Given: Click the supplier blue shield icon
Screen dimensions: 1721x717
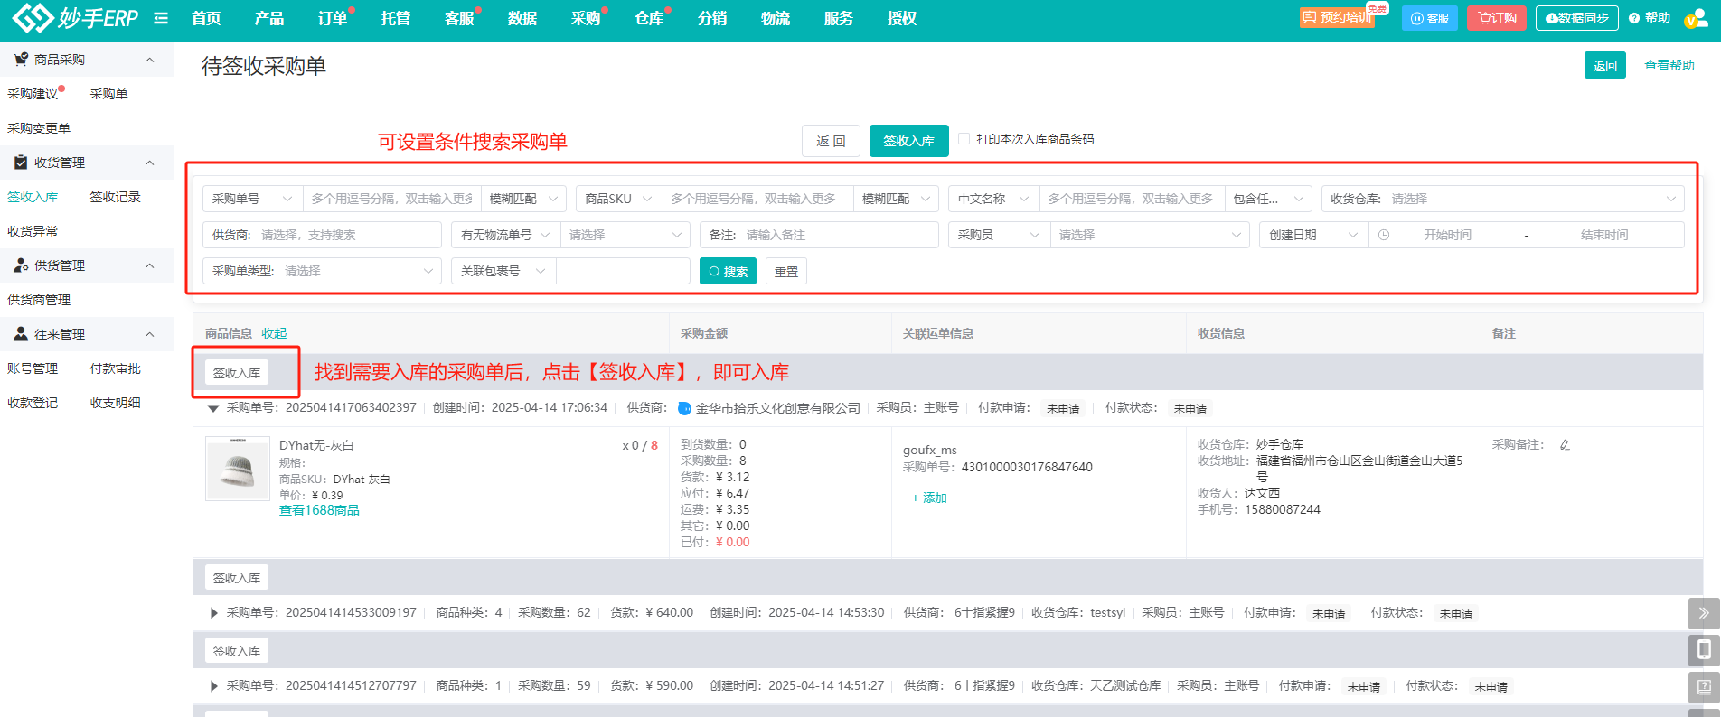Looking at the screenshot, I should [x=684, y=408].
